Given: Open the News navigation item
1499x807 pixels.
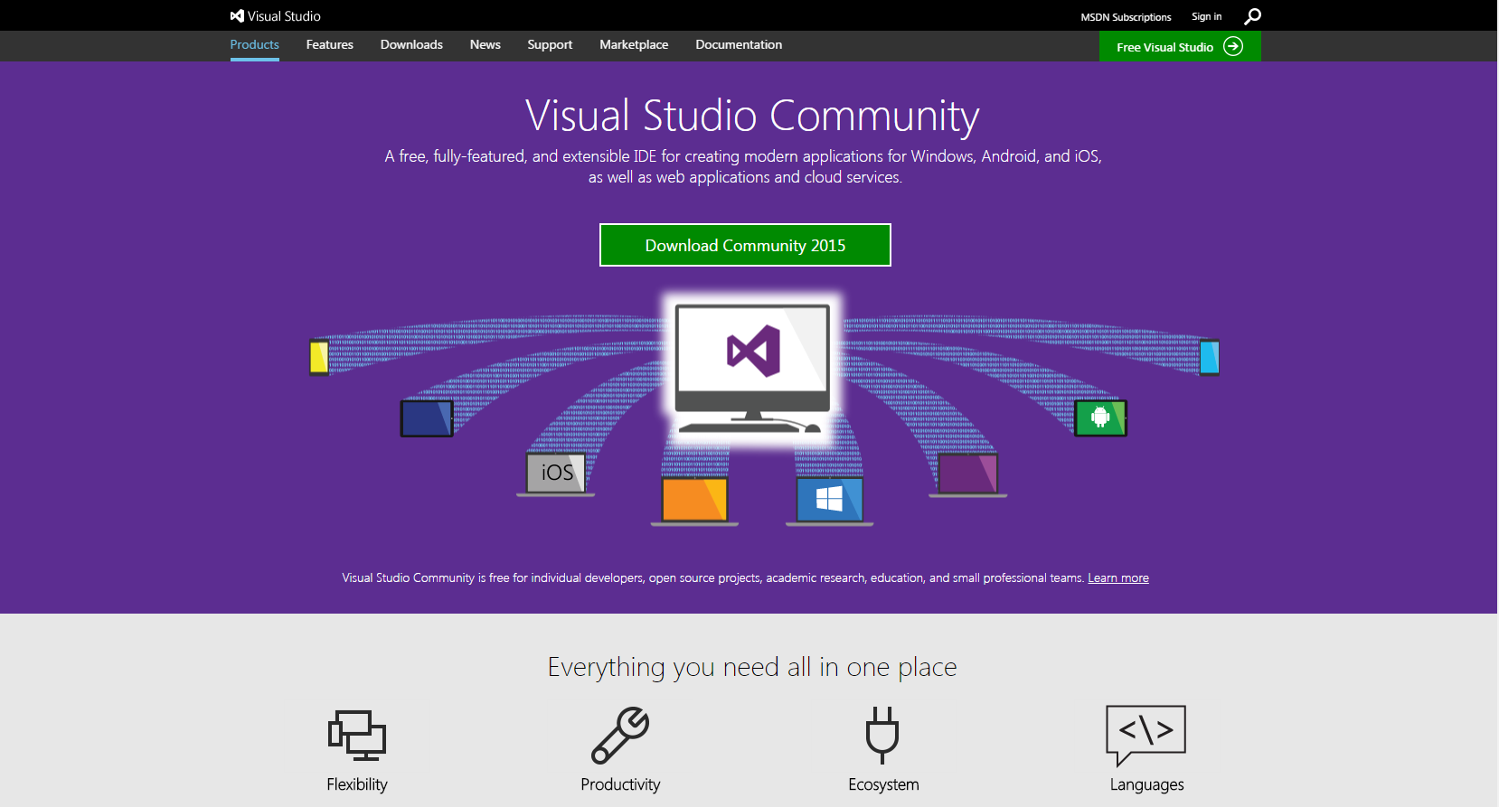Looking at the screenshot, I should (486, 44).
